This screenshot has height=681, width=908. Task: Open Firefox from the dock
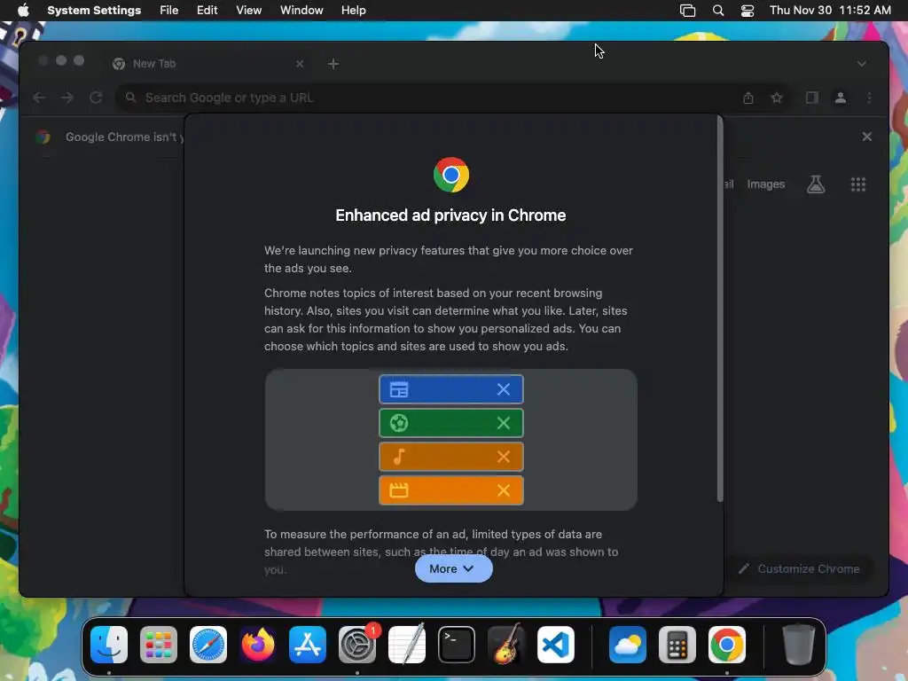coord(258,644)
